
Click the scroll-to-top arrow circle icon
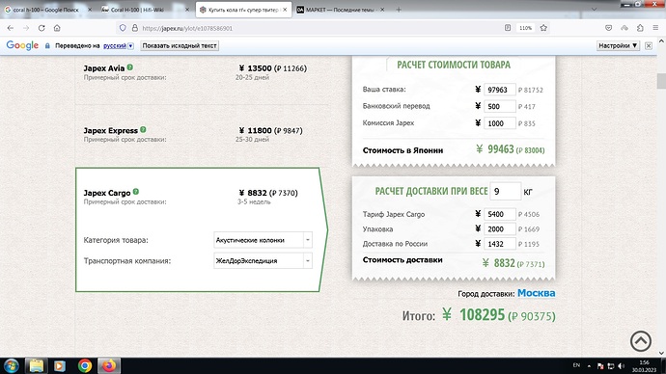[x=641, y=340]
